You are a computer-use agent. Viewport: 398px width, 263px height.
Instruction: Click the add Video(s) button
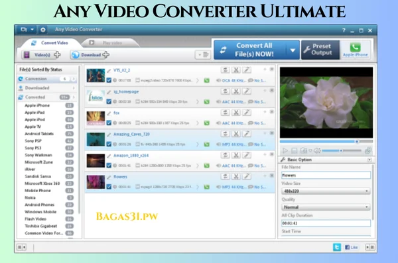[42, 55]
